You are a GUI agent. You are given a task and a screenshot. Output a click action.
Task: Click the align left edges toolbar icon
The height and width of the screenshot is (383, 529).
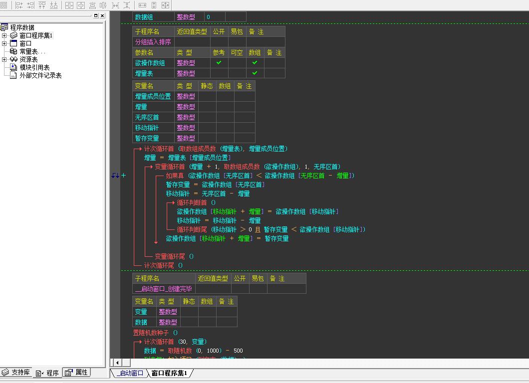point(19,5)
